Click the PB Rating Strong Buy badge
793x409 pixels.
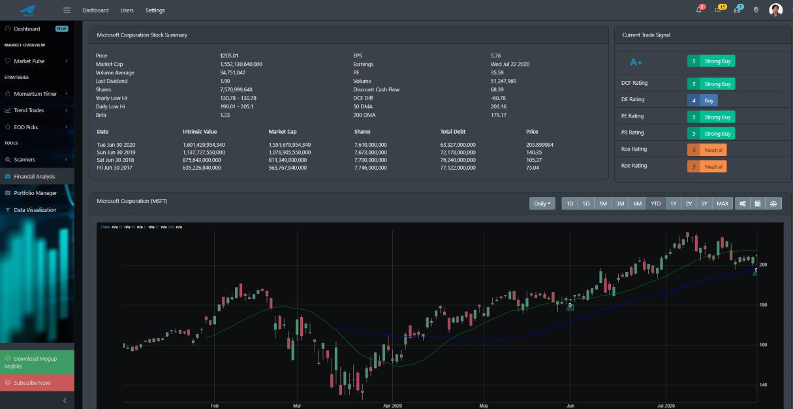[x=711, y=133]
